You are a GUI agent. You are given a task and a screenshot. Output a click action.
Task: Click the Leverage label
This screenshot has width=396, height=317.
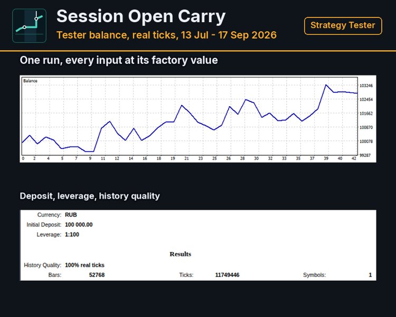tap(49, 235)
